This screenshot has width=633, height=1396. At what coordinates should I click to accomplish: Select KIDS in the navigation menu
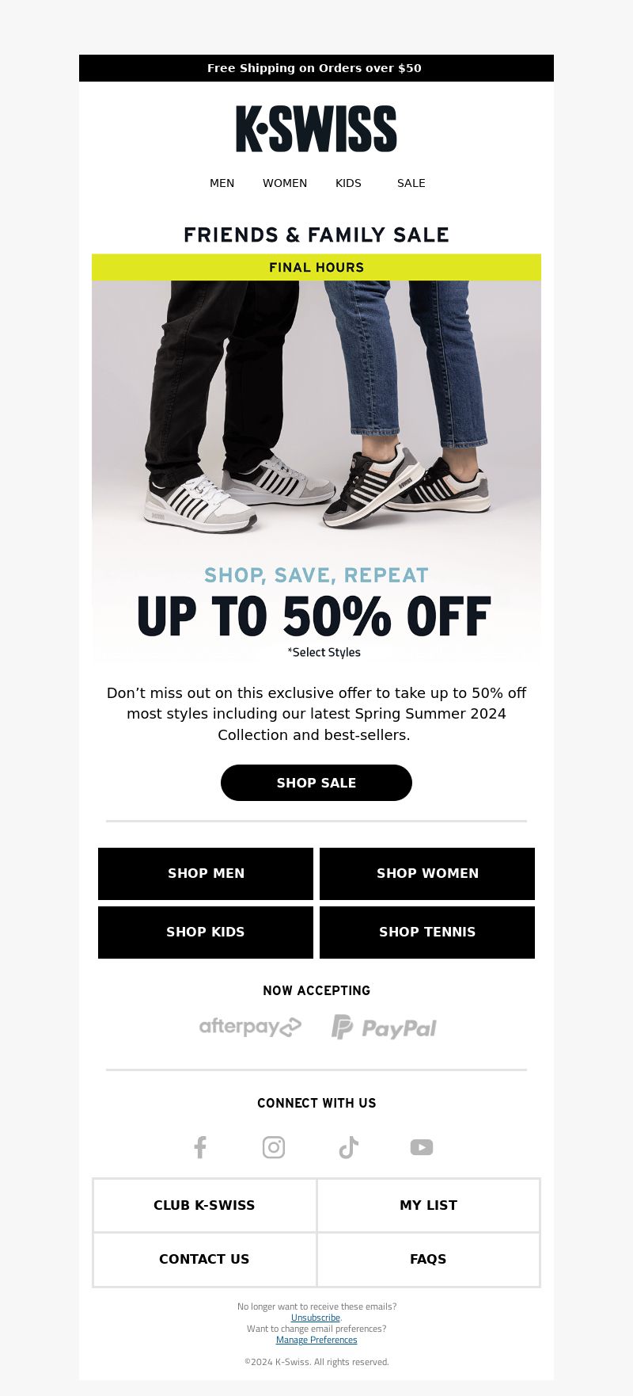click(348, 183)
